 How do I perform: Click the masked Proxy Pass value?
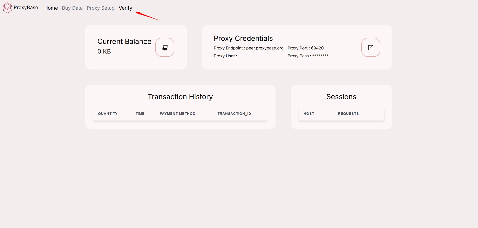320,56
